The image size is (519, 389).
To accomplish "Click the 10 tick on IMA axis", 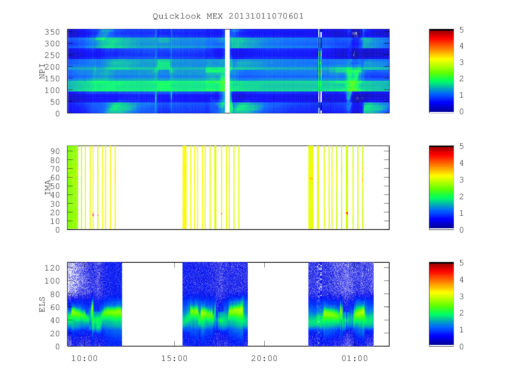I will pos(55,221).
